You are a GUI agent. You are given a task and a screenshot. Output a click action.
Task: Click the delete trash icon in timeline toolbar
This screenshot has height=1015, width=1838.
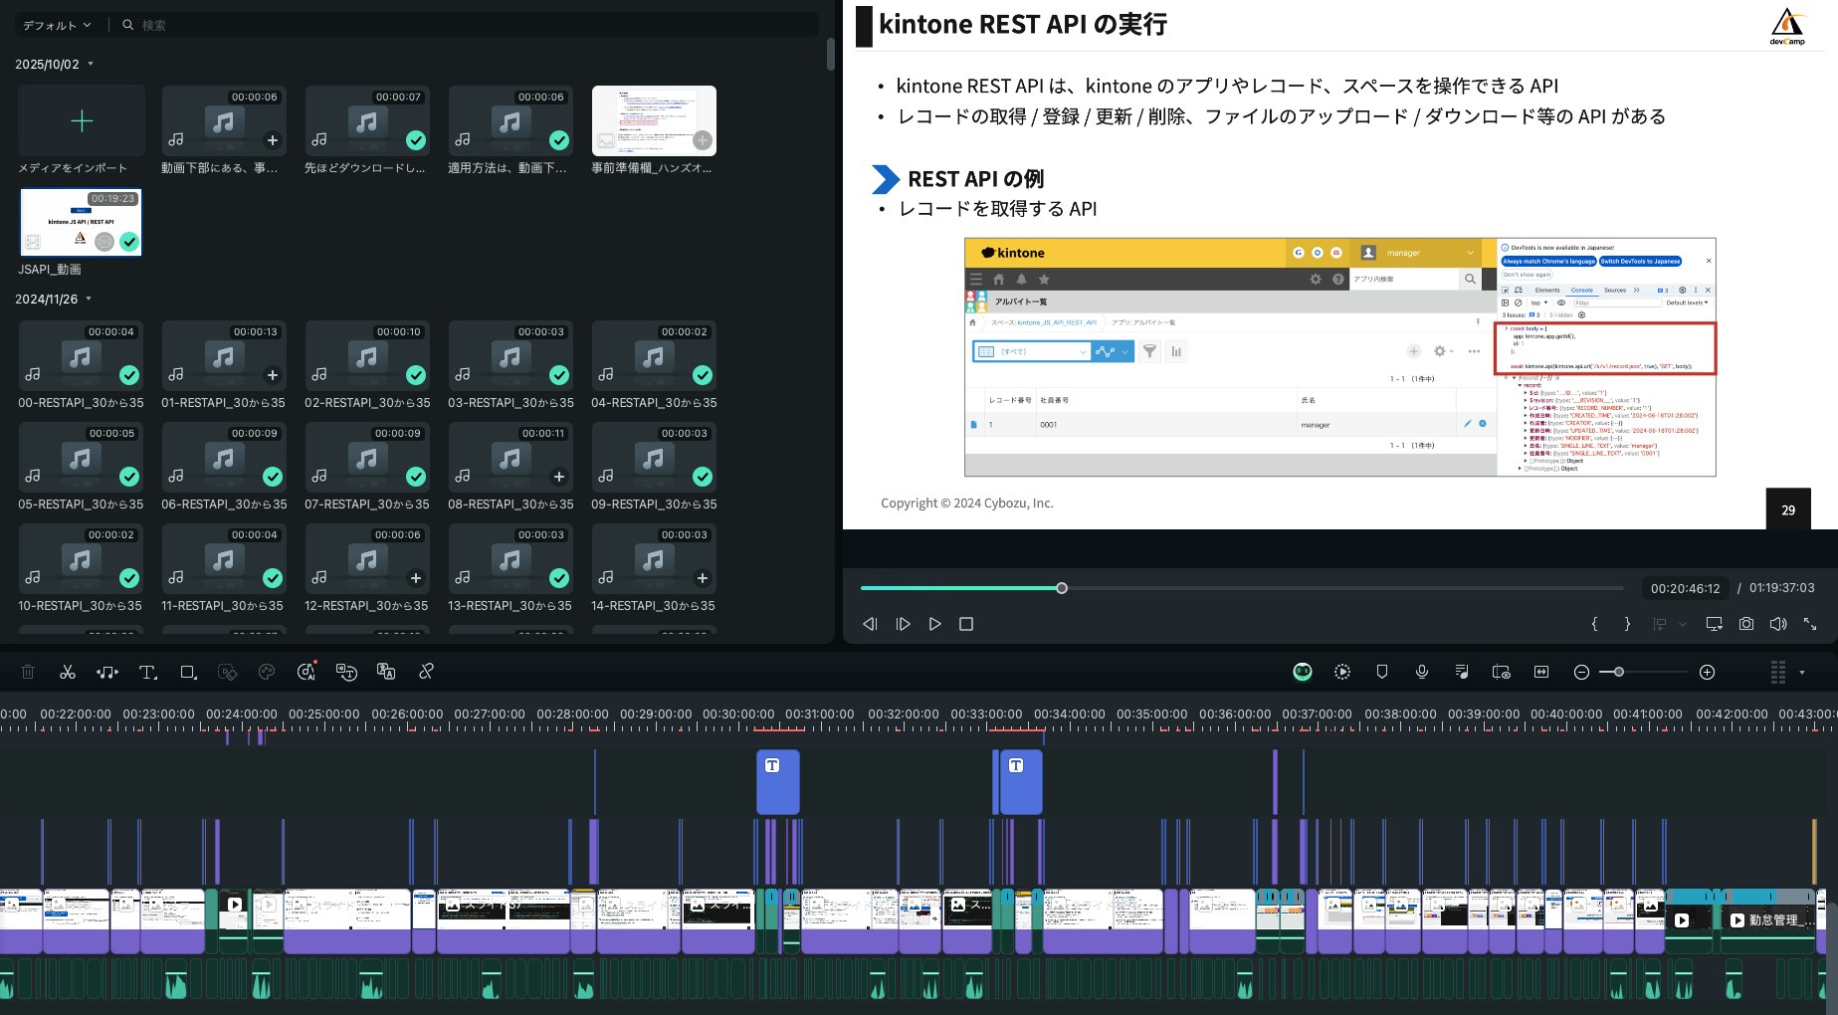point(28,673)
